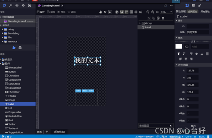Clear the layer search box
The height and width of the screenshot is (138, 212).
[171, 126]
